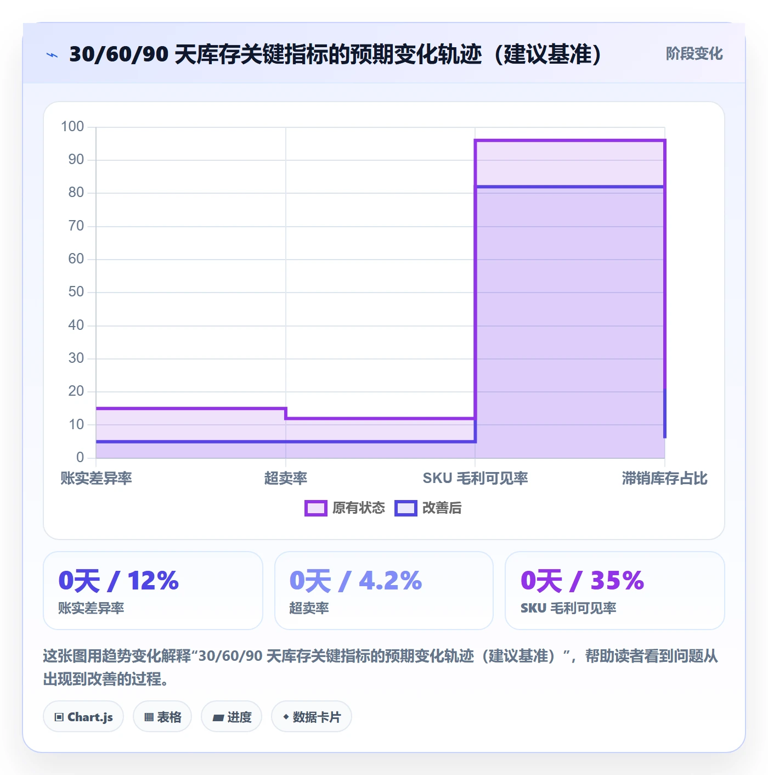Click the y-axis value 50

pyautogui.click(x=76, y=292)
